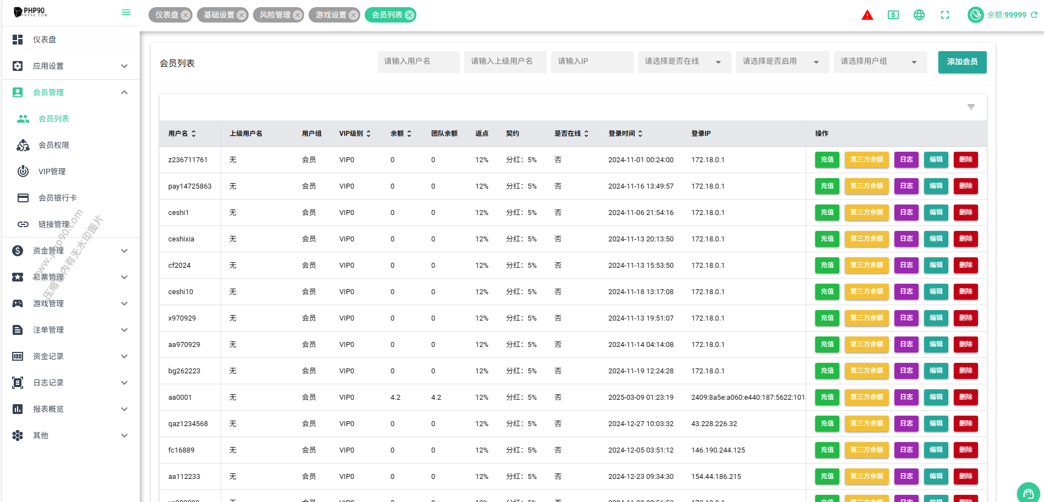Open the table column filter icon
This screenshot has width=1044, height=502.
971,107
